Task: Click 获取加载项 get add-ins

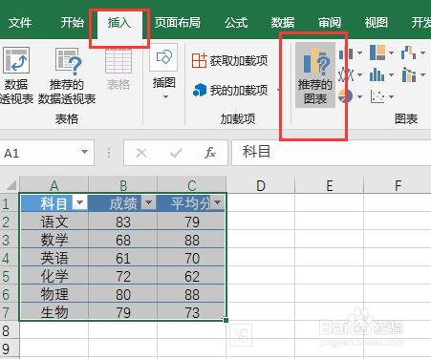Action: pos(229,60)
